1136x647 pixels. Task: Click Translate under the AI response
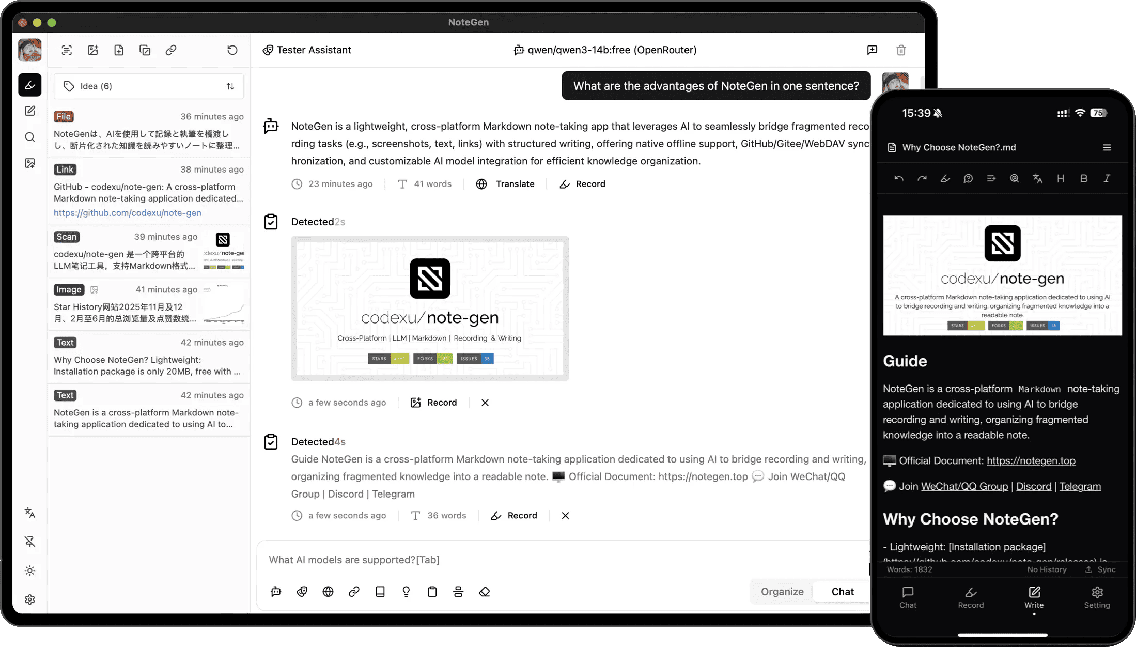pyautogui.click(x=505, y=184)
